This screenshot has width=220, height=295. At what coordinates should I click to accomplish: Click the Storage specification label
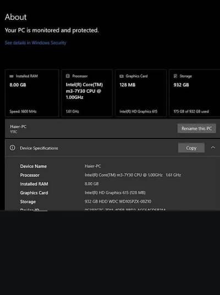click(28, 202)
